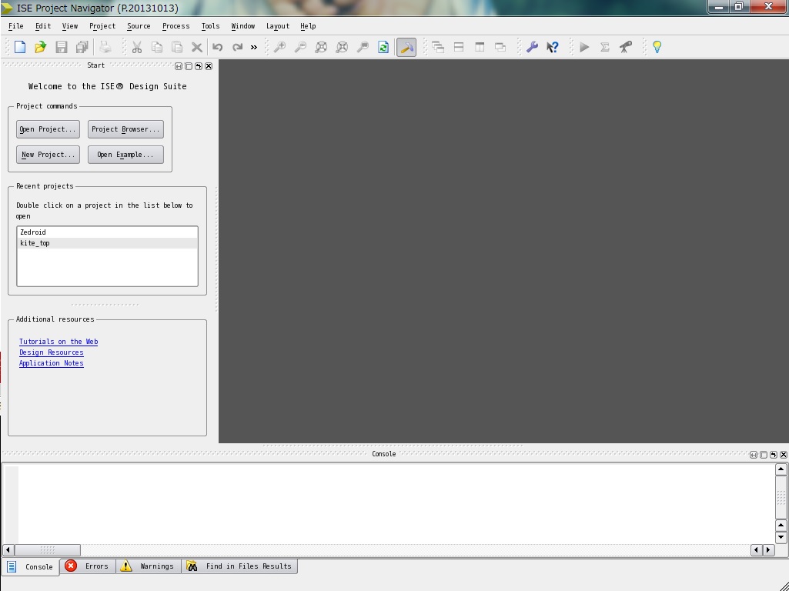Switch to the Errors tab
The image size is (789, 591).
click(x=88, y=566)
